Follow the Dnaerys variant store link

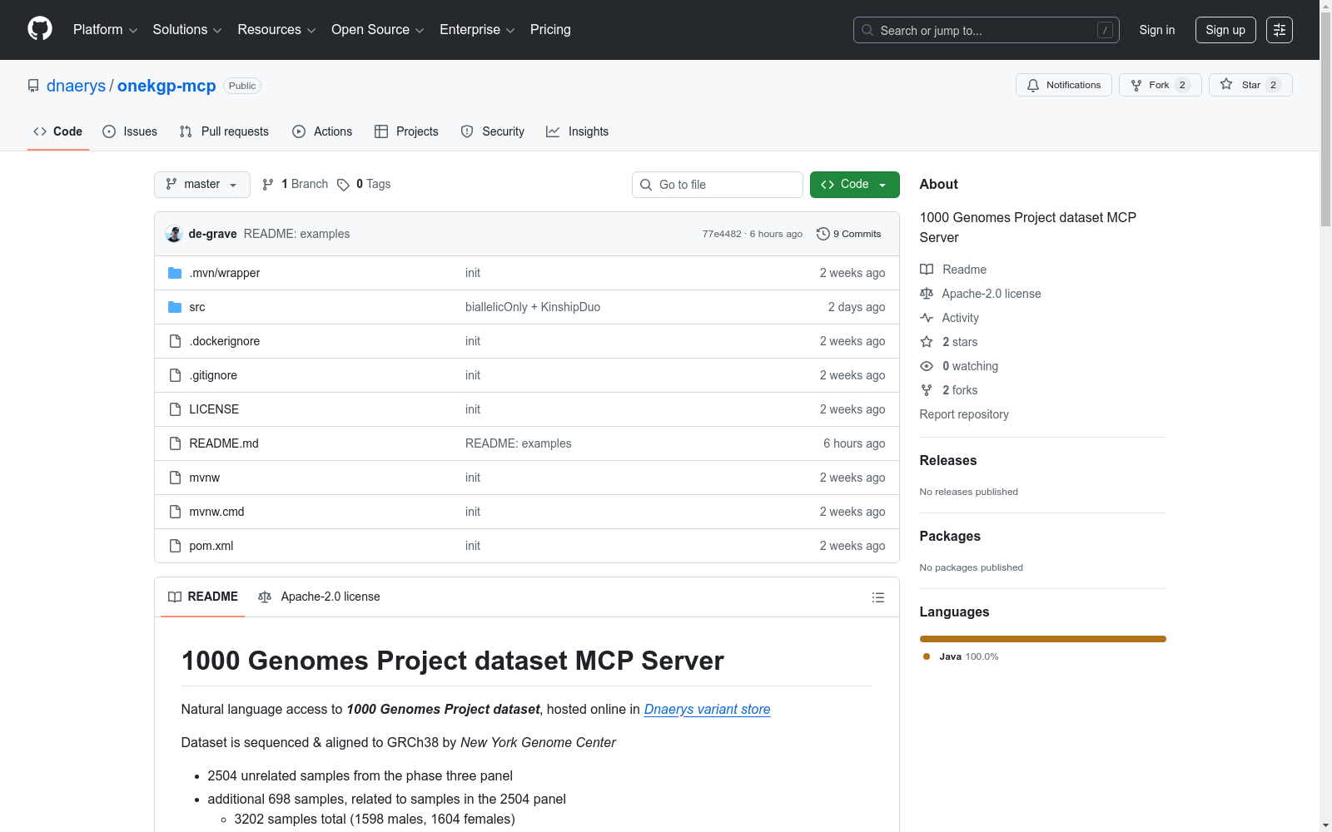coord(707,709)
